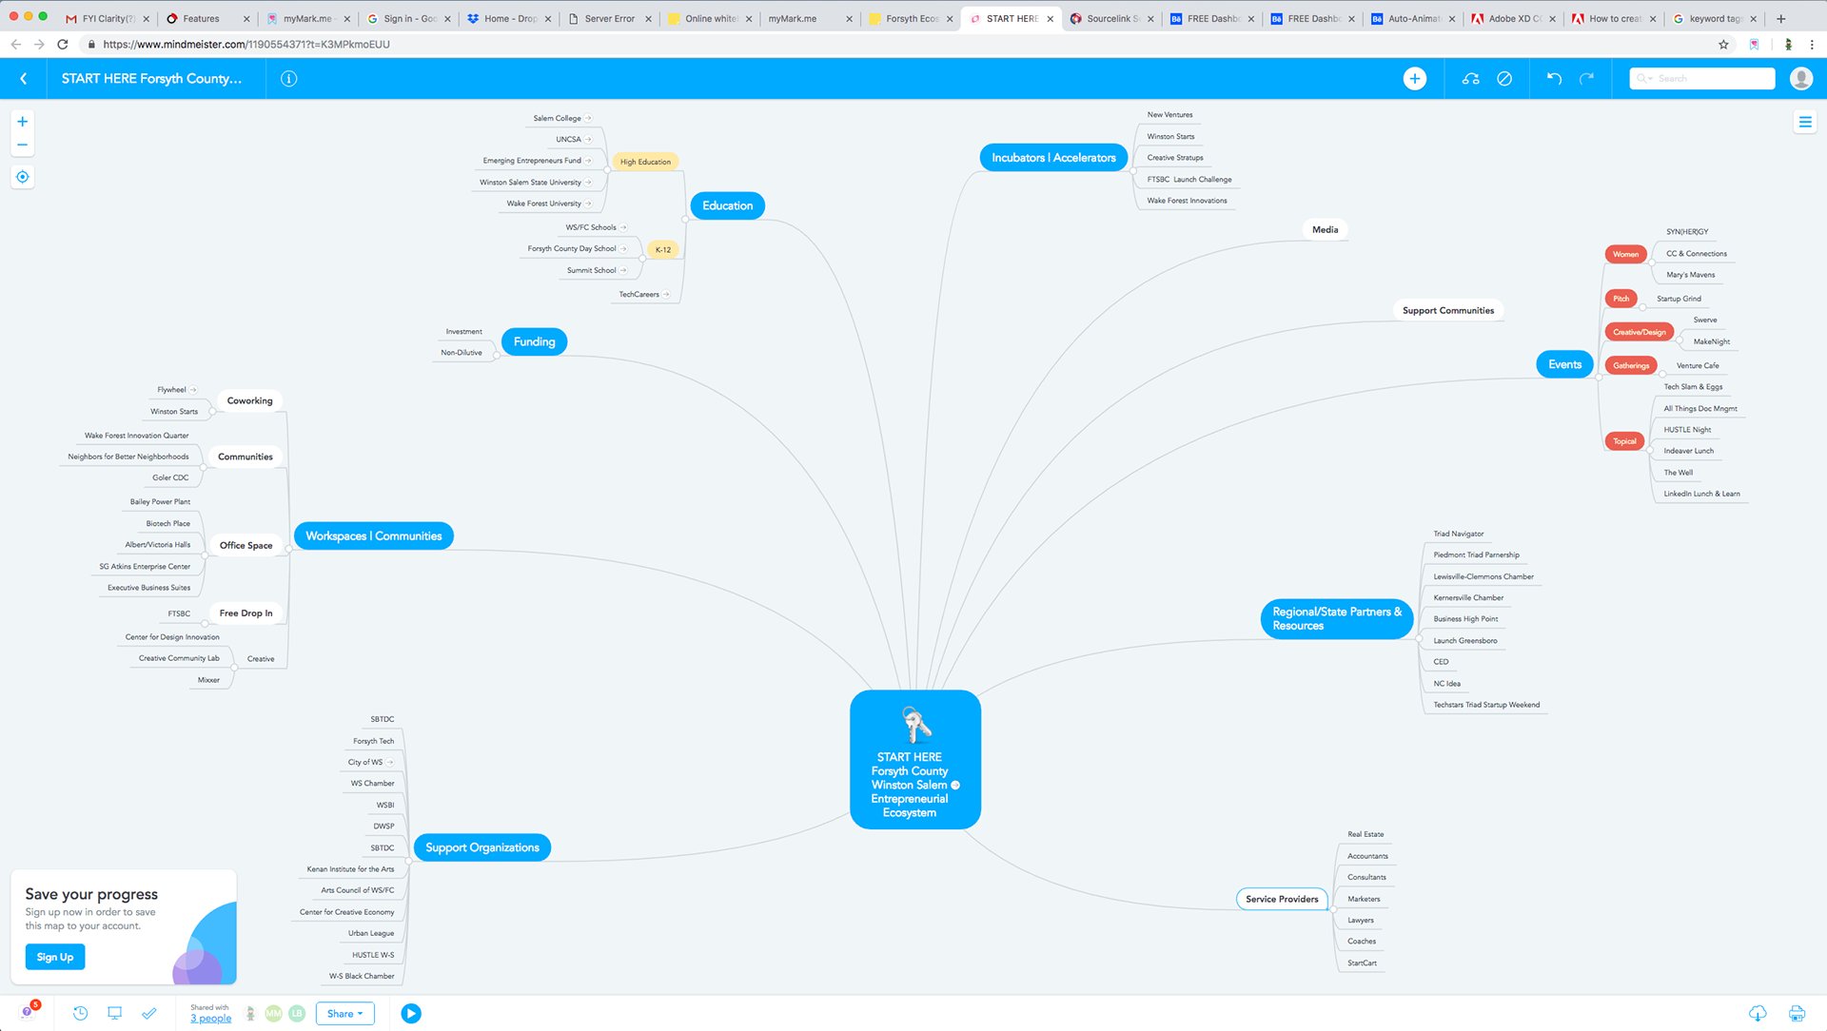Select the central START HERE root node
Screen dimensions: 1827x1031
click(914, 759)
